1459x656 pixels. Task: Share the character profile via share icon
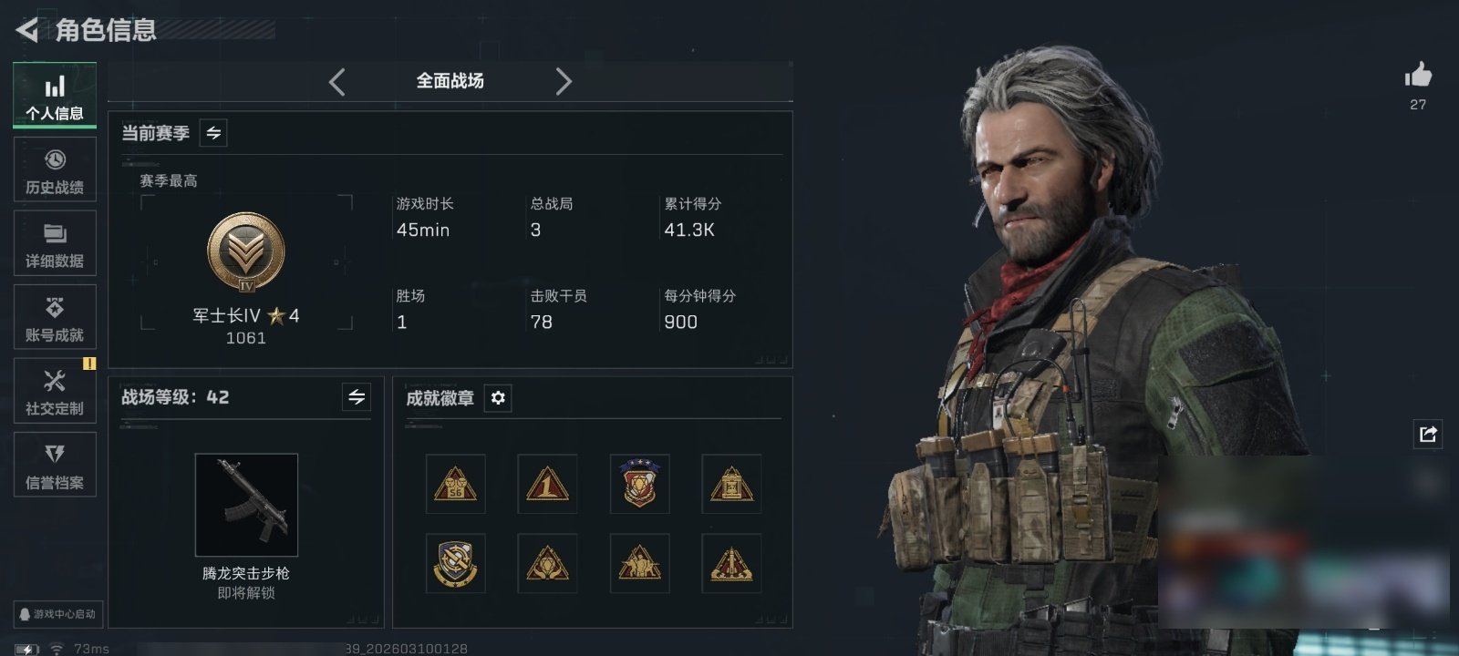(x=1428, y=434)
